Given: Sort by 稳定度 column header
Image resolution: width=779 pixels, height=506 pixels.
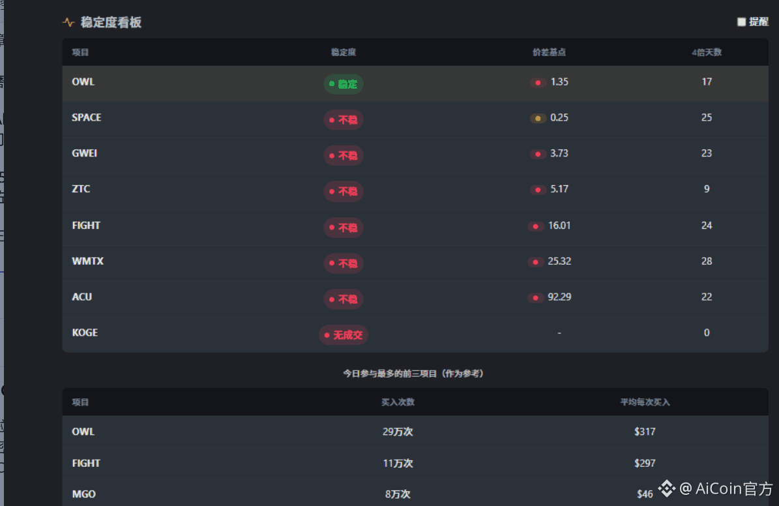Looking at the screenshot, I should [x=344, y=52].
